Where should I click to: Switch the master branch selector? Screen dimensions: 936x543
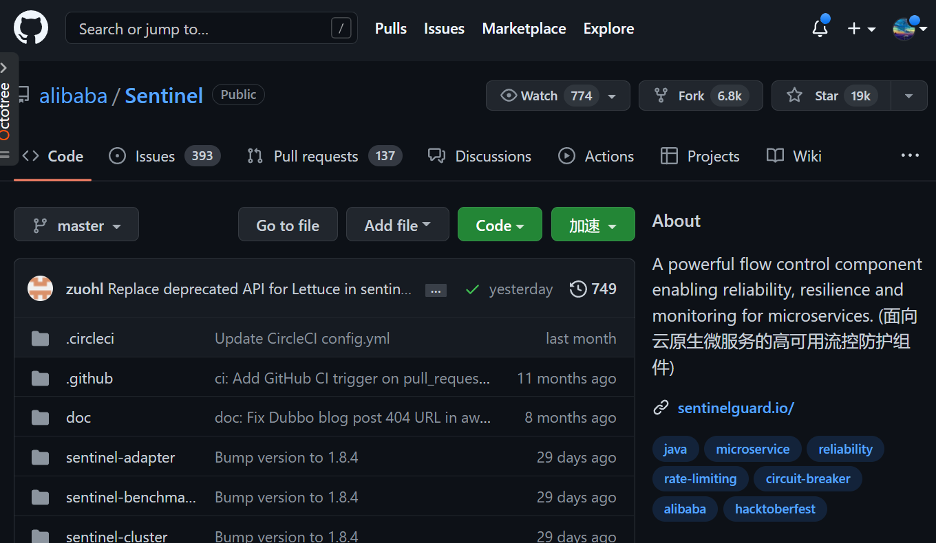(x=76, y=225)
